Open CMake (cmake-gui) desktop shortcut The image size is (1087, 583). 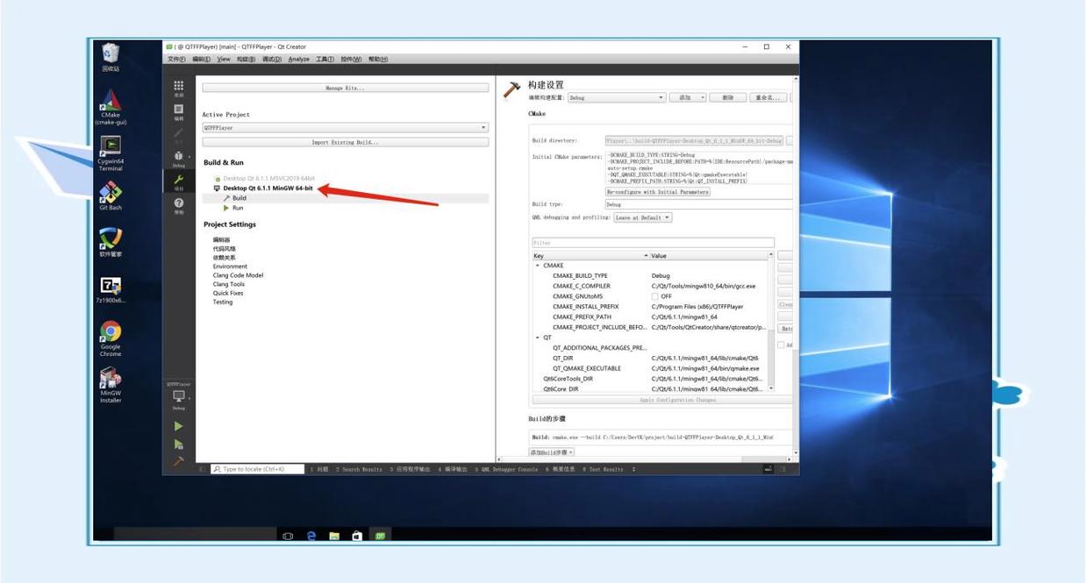pyautogui.click(x=111, y=108)
